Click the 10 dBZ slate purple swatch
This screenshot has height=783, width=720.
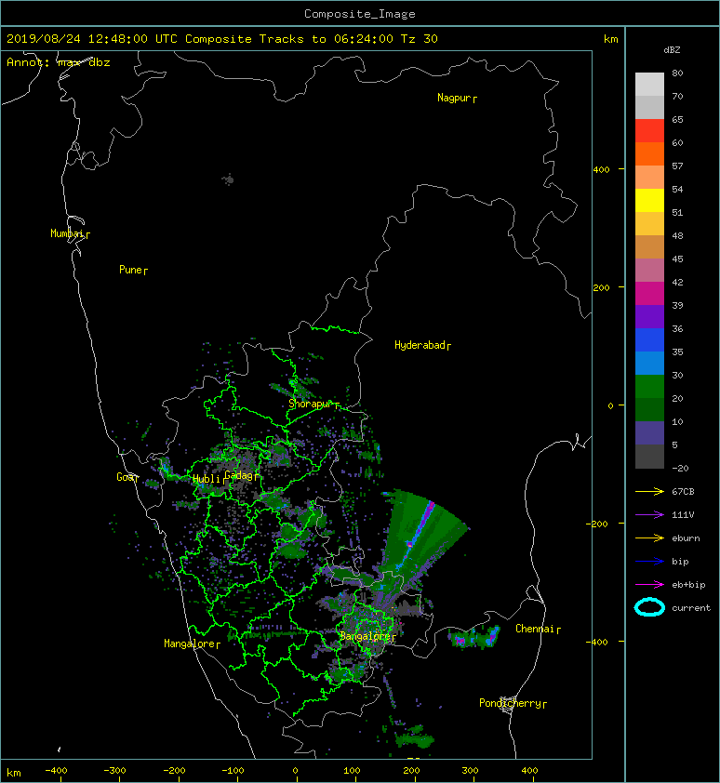649,433
